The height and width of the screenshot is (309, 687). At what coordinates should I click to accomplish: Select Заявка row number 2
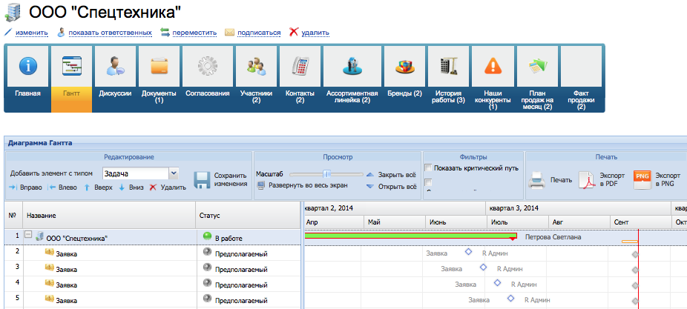pos(153,253)
